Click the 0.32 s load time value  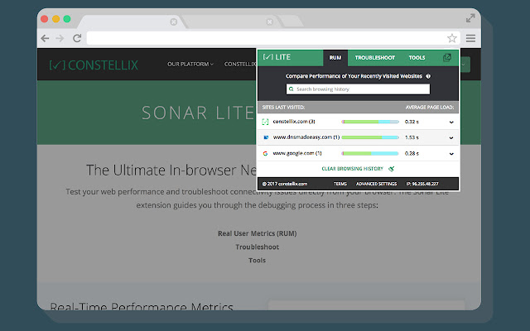pos(412,122)
